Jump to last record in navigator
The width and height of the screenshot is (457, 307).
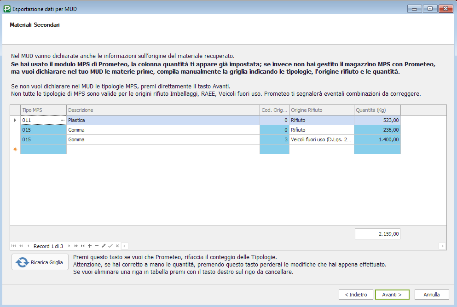[x=83, y=246]
